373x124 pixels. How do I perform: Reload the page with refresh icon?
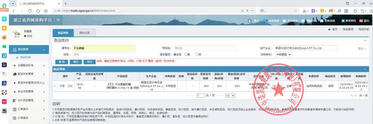(x=30, y=11)
